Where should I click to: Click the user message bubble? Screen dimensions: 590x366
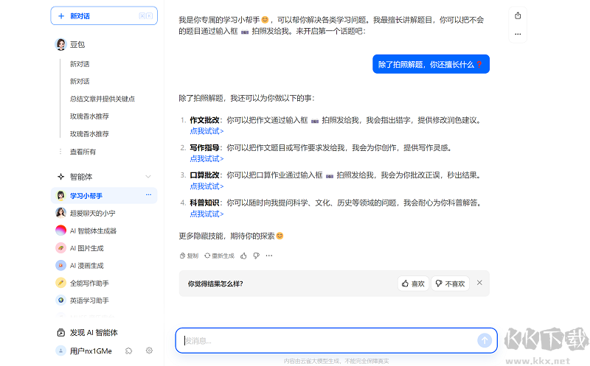431,64
